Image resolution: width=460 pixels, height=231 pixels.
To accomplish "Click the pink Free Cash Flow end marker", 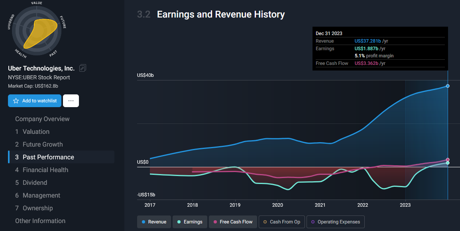I will (448, 160).
